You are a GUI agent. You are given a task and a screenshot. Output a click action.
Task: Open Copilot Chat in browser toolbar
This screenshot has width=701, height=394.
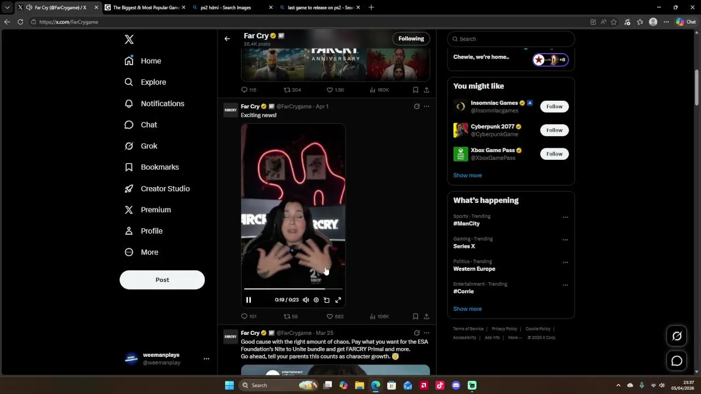(x=686, y=22)
